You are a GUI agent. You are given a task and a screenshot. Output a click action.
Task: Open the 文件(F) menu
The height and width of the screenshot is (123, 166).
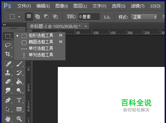click(x=24, y=6)
